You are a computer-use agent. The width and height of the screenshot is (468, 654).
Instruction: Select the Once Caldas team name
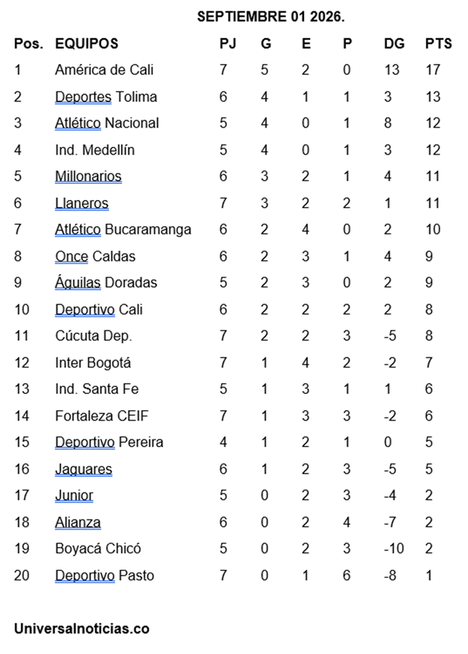click(x=95, y=256)
